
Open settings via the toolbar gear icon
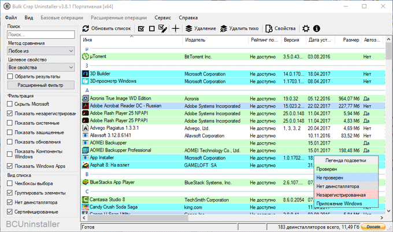306,28
